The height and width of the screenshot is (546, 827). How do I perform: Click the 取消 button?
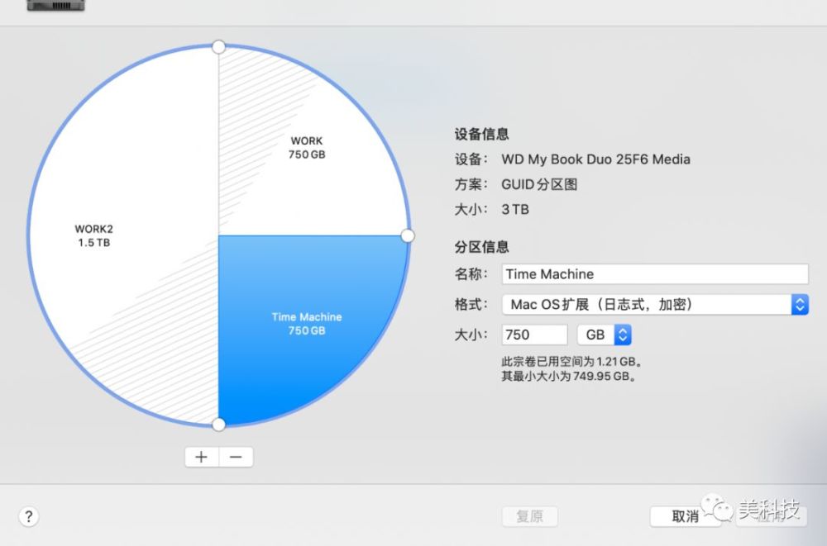(x=686, y=516)
